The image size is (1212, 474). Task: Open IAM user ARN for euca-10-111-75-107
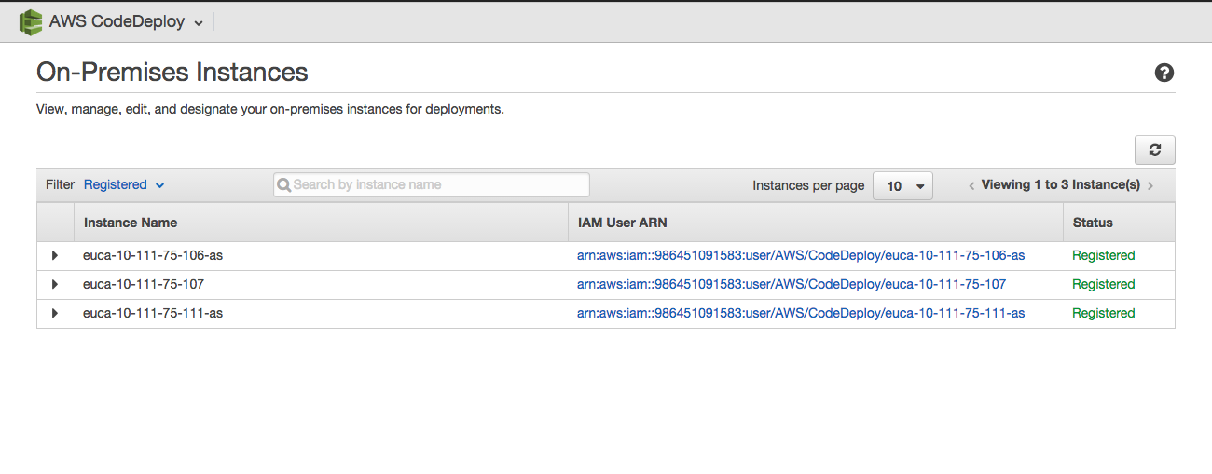[x=791, y=284]
